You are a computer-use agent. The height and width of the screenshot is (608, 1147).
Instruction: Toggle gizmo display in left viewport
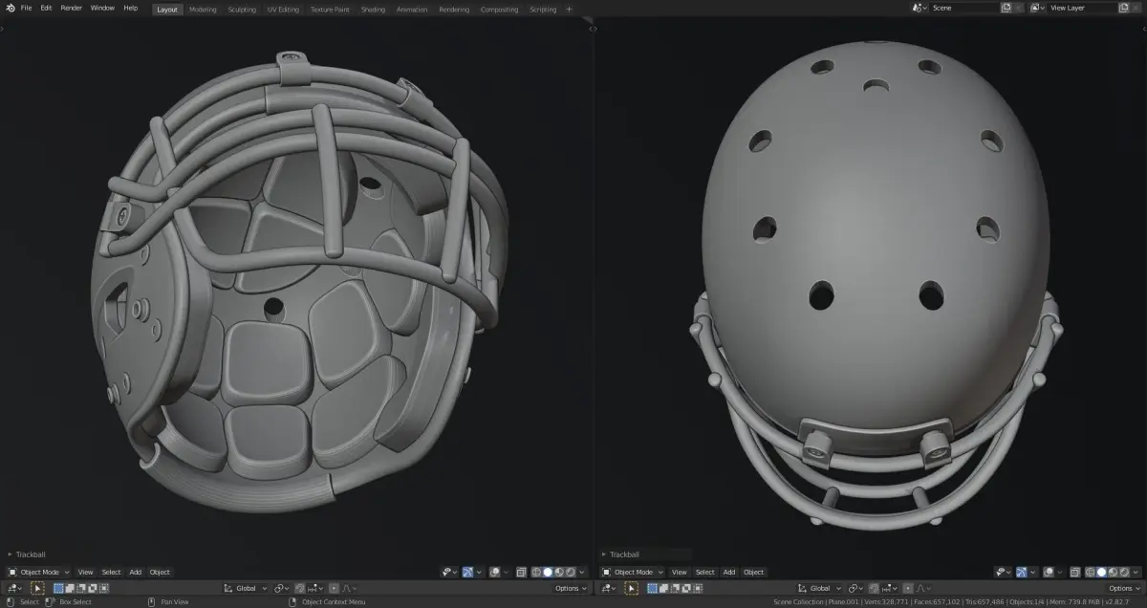[x=467, y=572]
